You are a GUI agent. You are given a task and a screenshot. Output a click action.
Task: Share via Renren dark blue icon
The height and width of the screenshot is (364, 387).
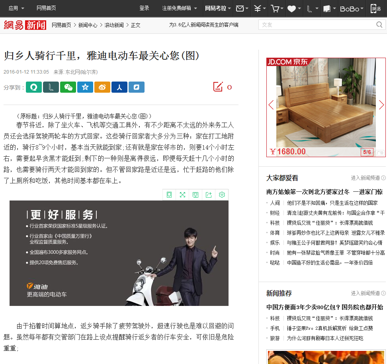(x=119, y=87)
